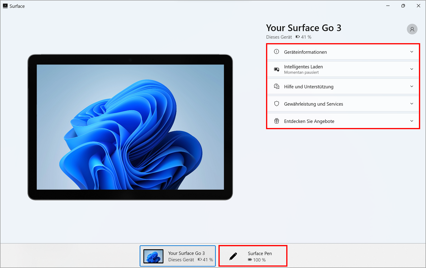The height and width of the screenshot is (268, 426).
Task: Click the battery icon under Your Surface Go 3 heading
Action: (x=298, y=37)
